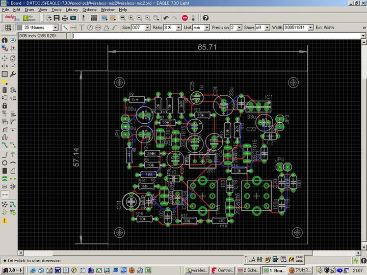
Task: Click the command line input field
Action: 204,36
